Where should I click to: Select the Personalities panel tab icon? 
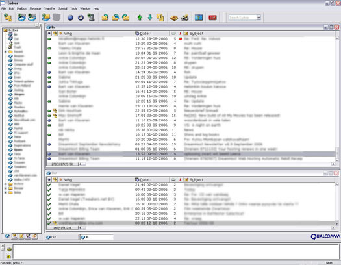[35, 236]
